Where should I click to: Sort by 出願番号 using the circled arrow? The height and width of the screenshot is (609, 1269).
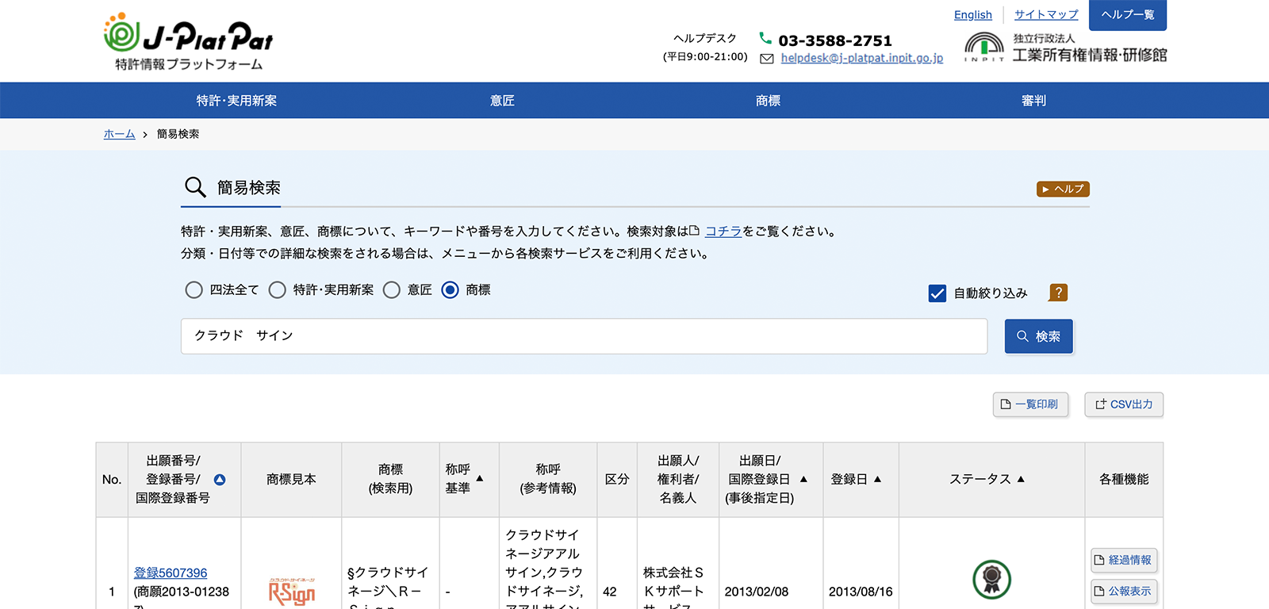(x=220, y=480)
